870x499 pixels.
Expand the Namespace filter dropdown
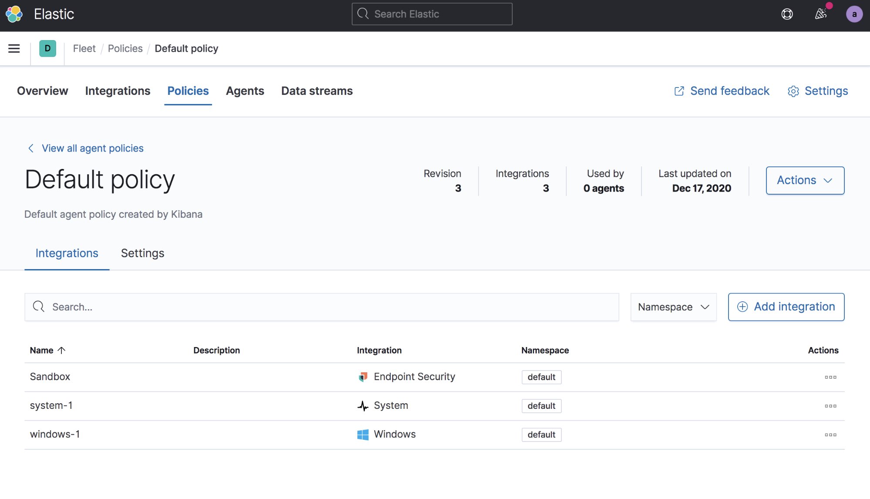point(673,307)
